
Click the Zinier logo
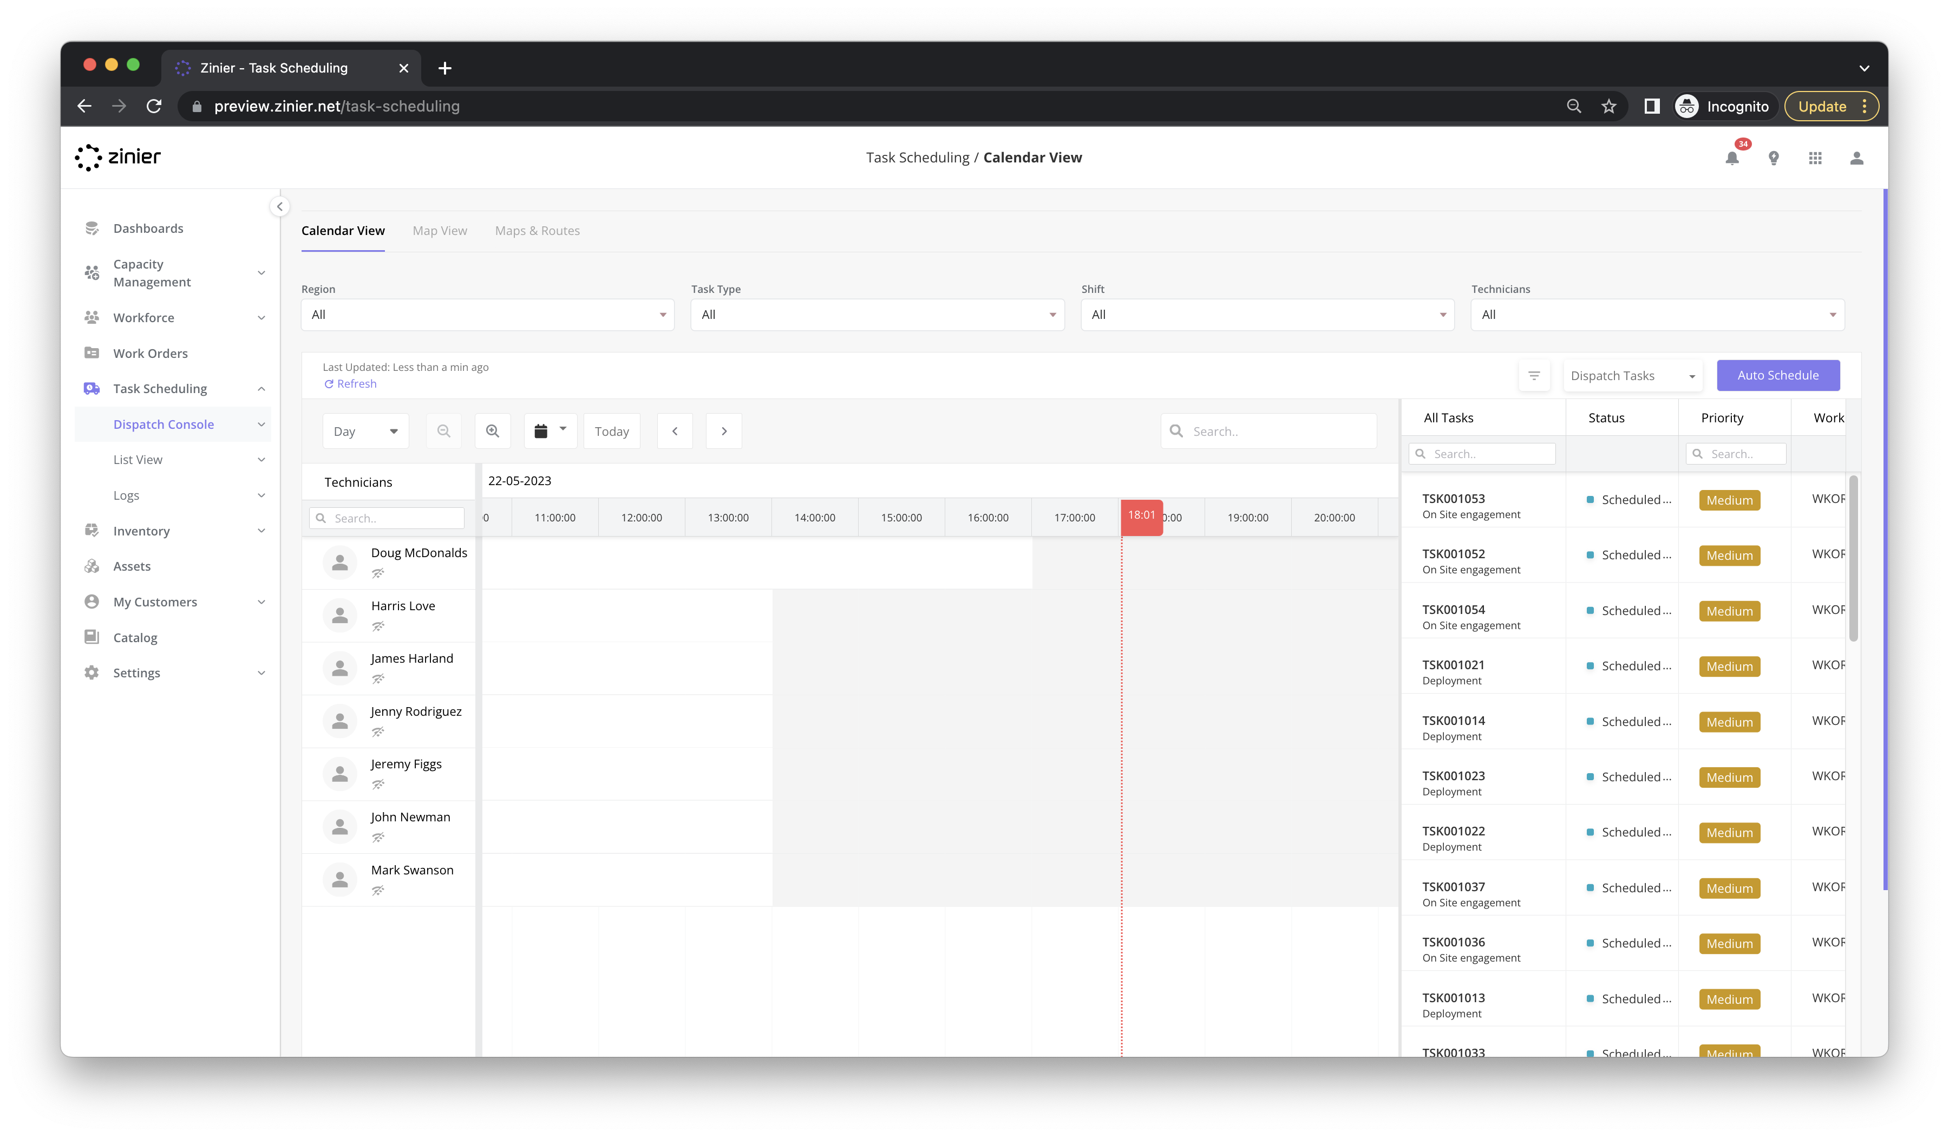117,157
